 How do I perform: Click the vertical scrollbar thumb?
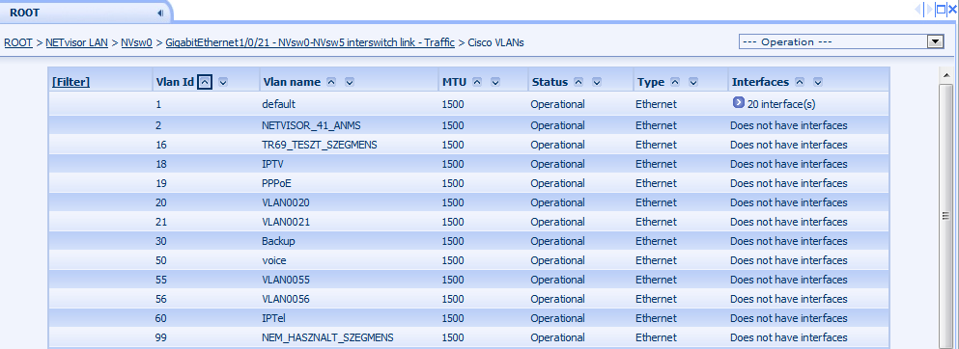(945, 215)
